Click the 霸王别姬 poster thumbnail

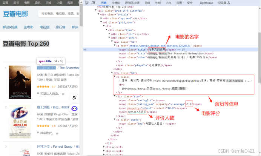(20, 122)
